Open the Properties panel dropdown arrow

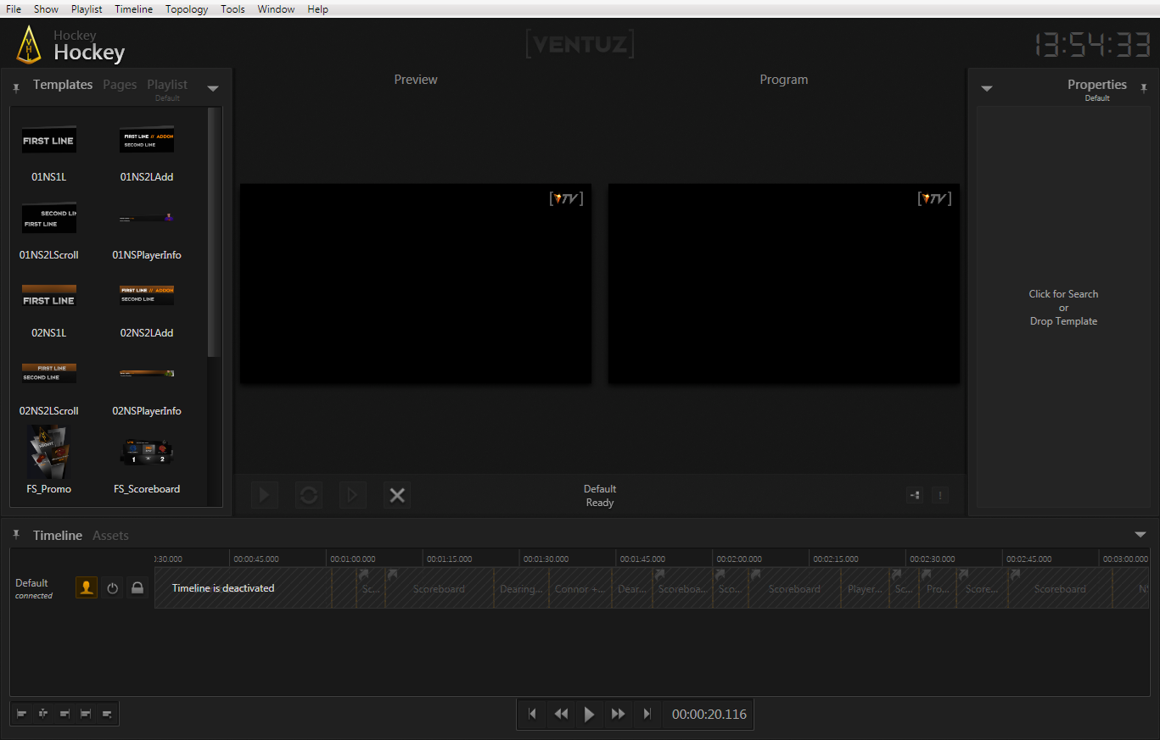coord(987,88)
